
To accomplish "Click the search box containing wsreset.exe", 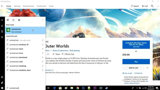I will point(25,88).
